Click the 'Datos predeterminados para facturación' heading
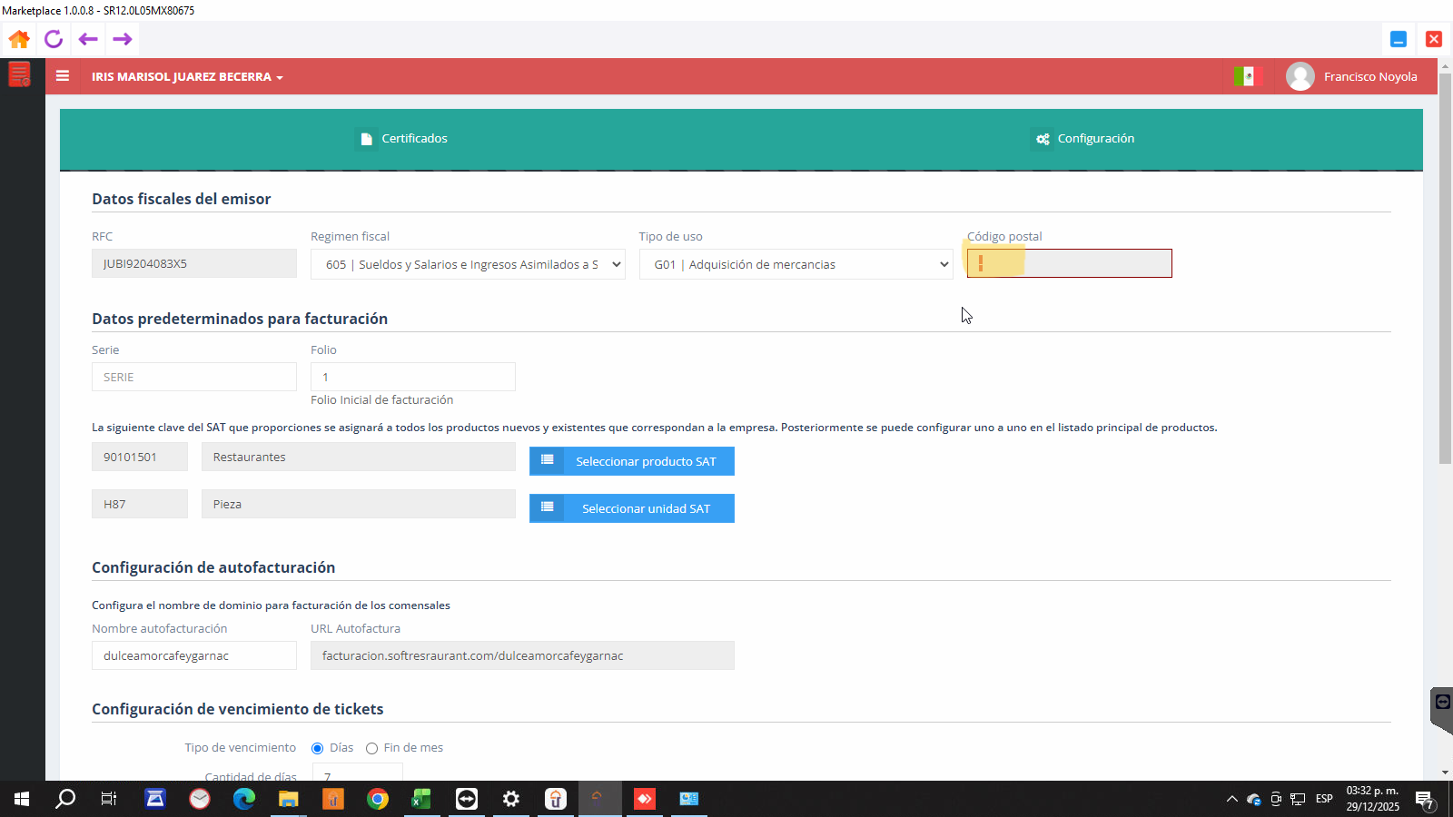 point(240,319)
